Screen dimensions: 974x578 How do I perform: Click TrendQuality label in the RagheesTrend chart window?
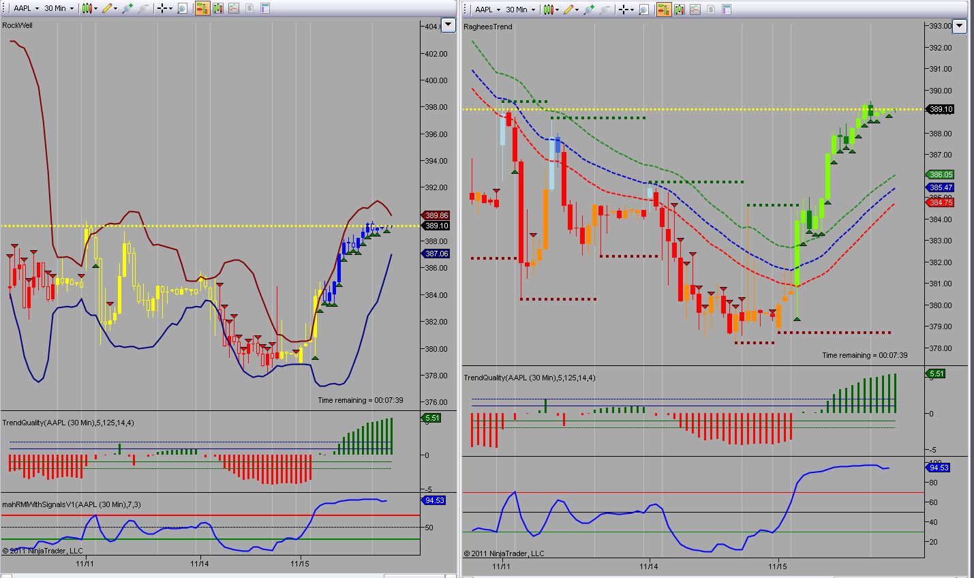[530, 378]
